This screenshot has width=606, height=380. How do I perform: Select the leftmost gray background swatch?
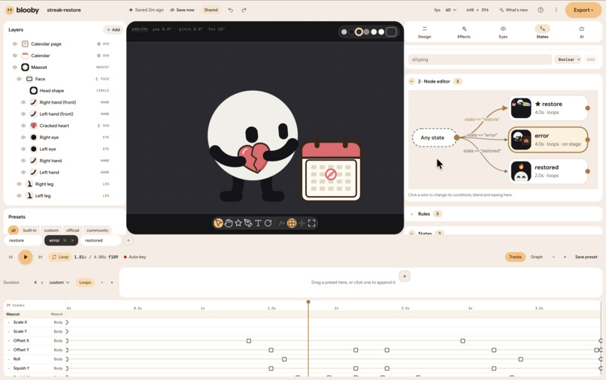click(344, 32)
